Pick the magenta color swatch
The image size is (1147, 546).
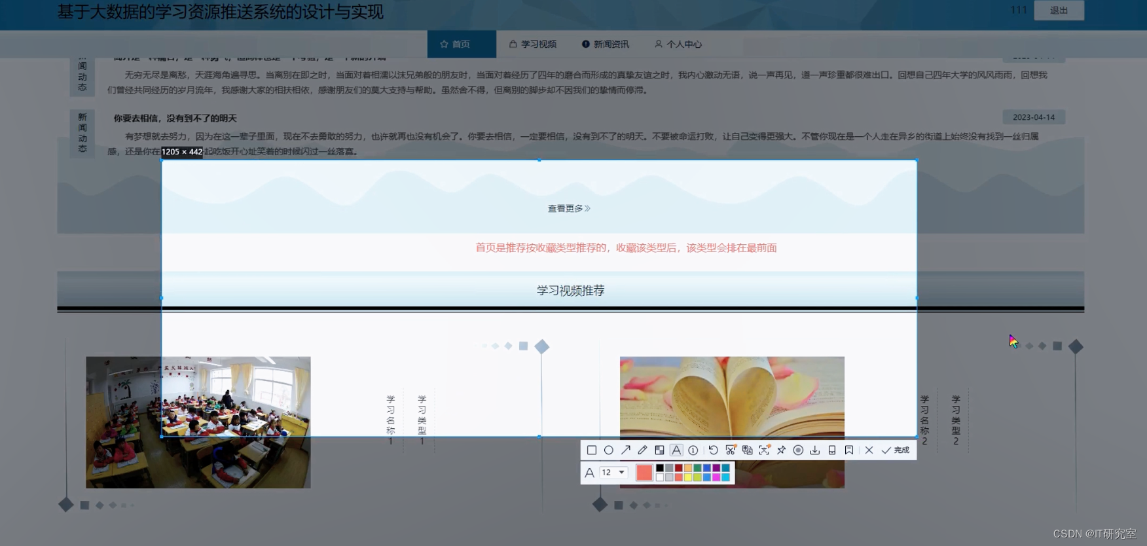[716, 477]
